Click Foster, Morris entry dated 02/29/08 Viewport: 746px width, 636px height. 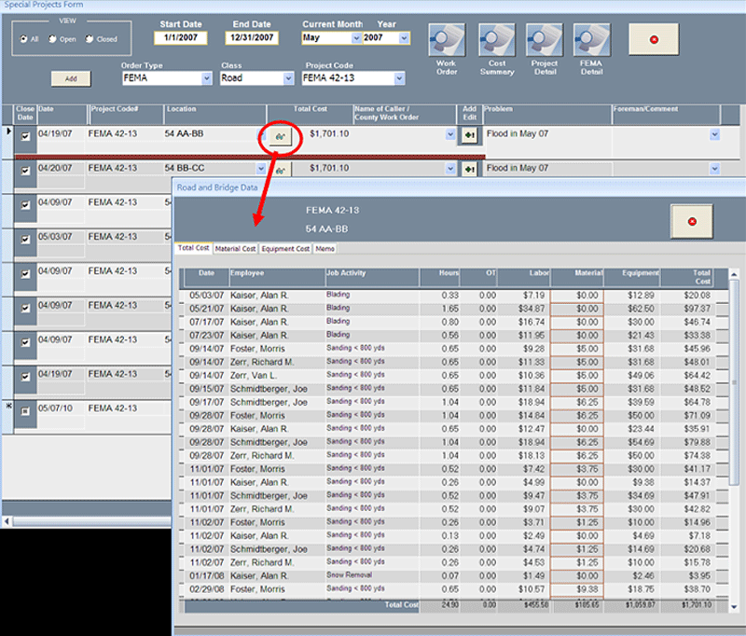coord(258,589)
